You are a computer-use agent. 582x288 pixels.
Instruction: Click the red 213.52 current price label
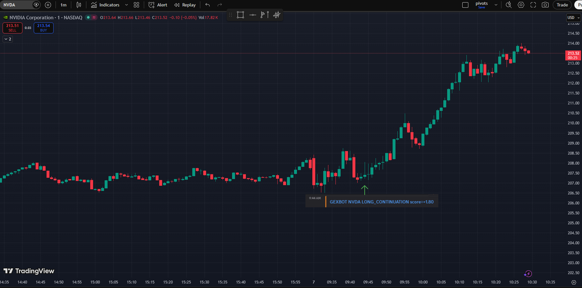(x=573, y=55)
